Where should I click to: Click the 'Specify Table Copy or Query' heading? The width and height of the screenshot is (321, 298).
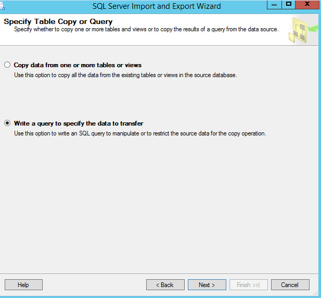58,22
